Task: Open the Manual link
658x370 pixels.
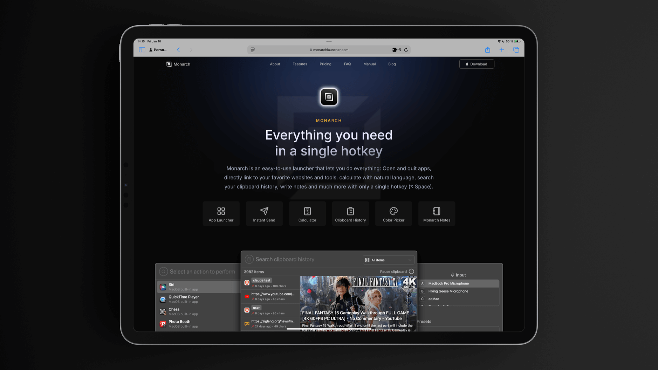Action: click(369, 64)
